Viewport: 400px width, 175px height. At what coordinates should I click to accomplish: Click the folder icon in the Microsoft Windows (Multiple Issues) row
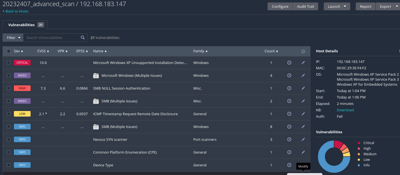click(x=96, y=75)
